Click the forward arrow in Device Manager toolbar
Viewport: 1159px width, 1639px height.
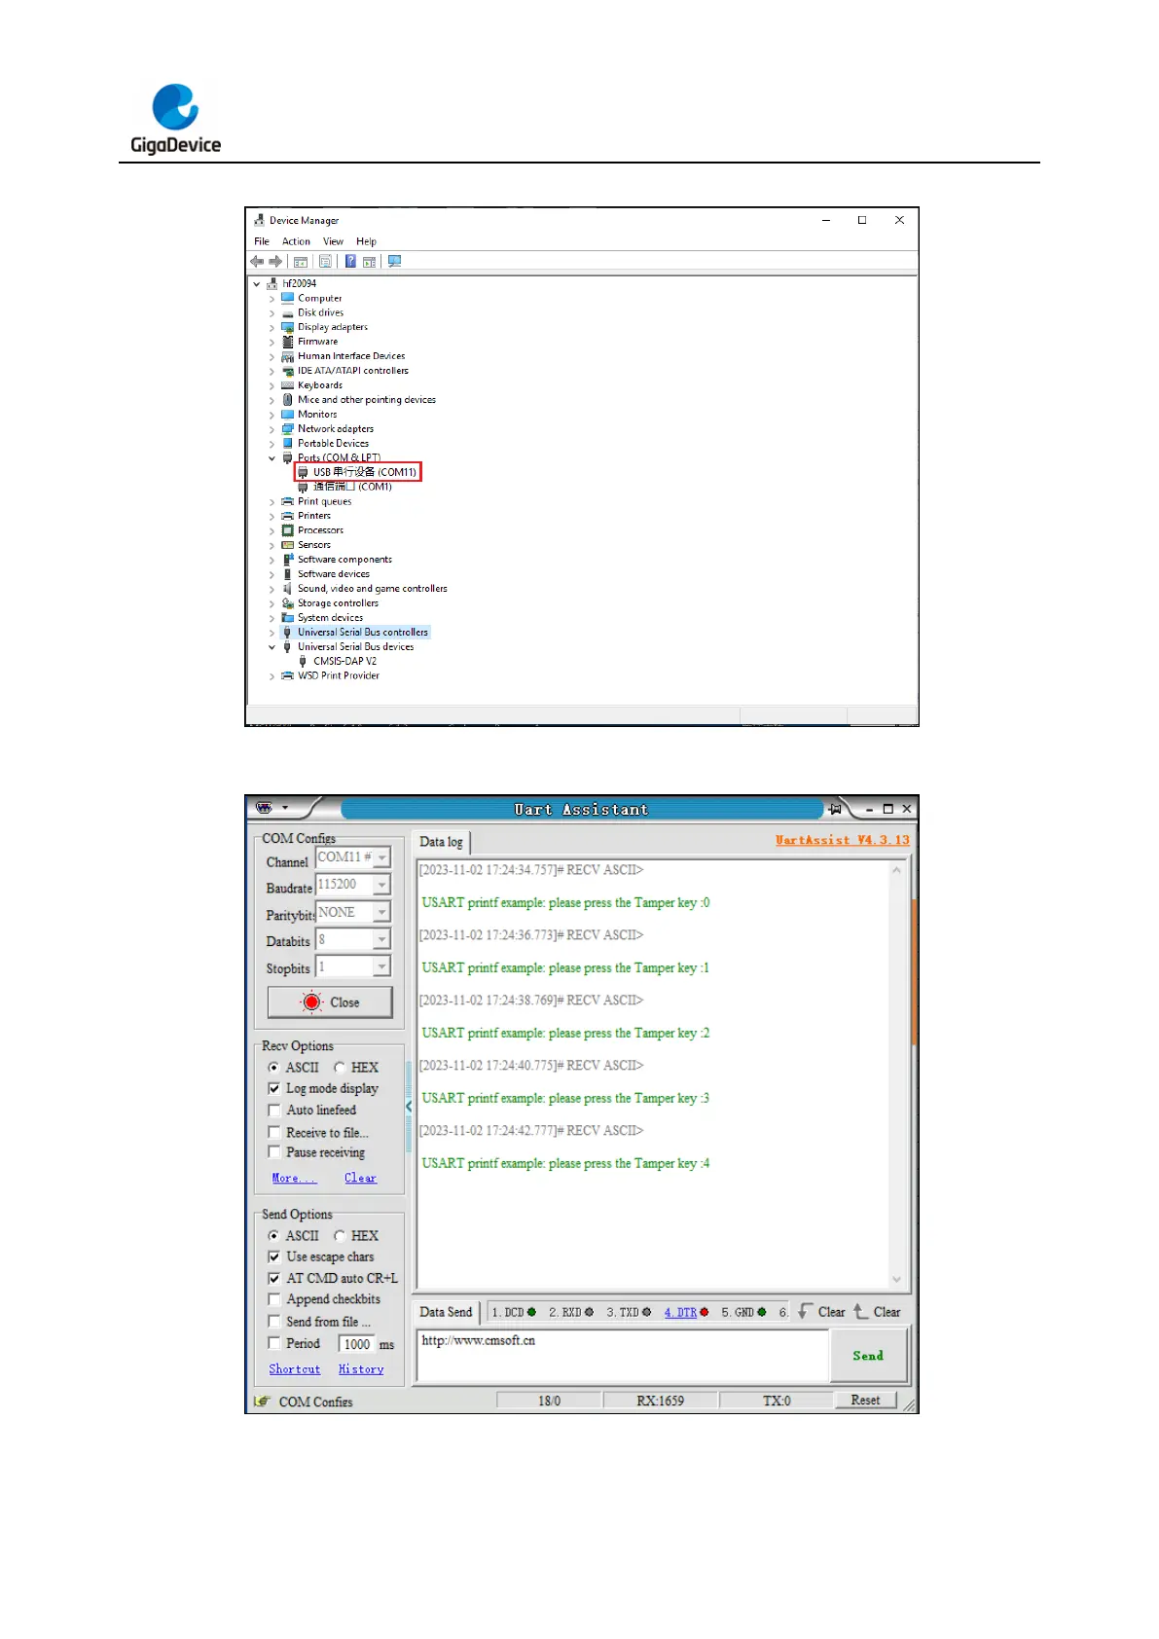(275, 262)
